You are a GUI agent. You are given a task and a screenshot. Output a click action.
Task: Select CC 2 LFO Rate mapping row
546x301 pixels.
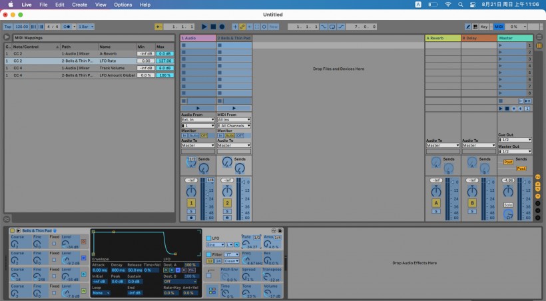[x=90, y=61]
